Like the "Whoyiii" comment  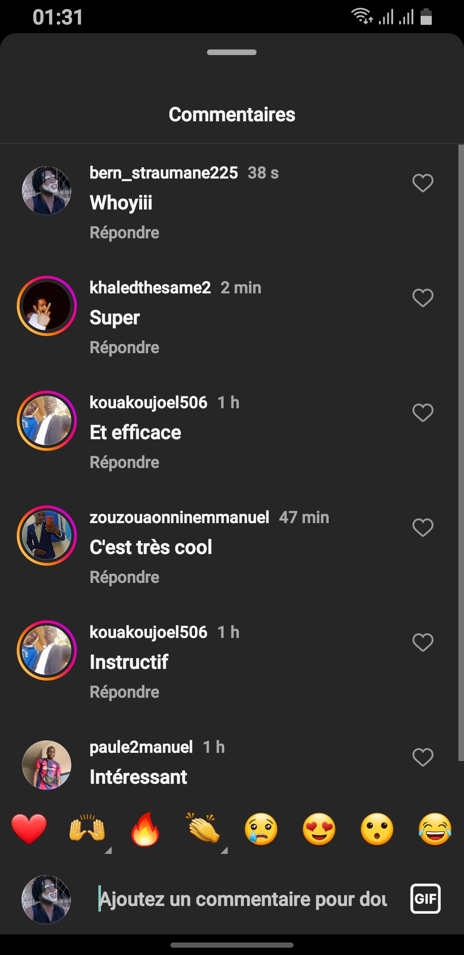pos(423,183)
